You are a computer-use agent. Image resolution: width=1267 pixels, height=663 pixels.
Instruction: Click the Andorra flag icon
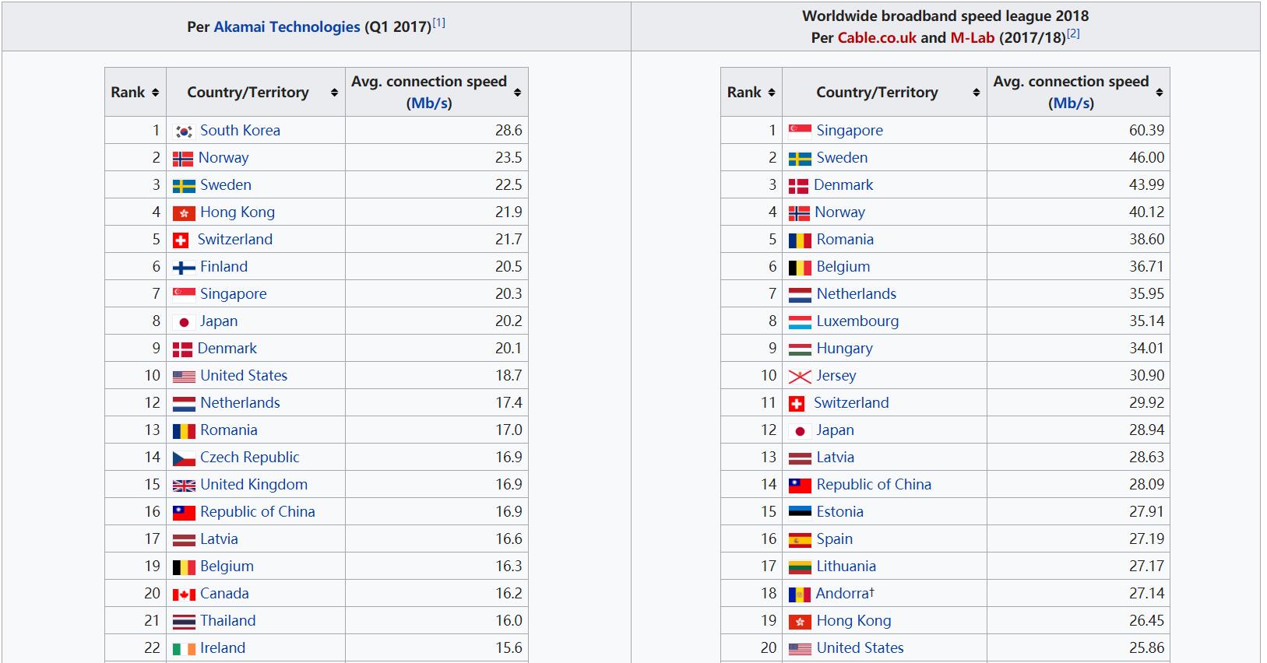click(799, 595)
